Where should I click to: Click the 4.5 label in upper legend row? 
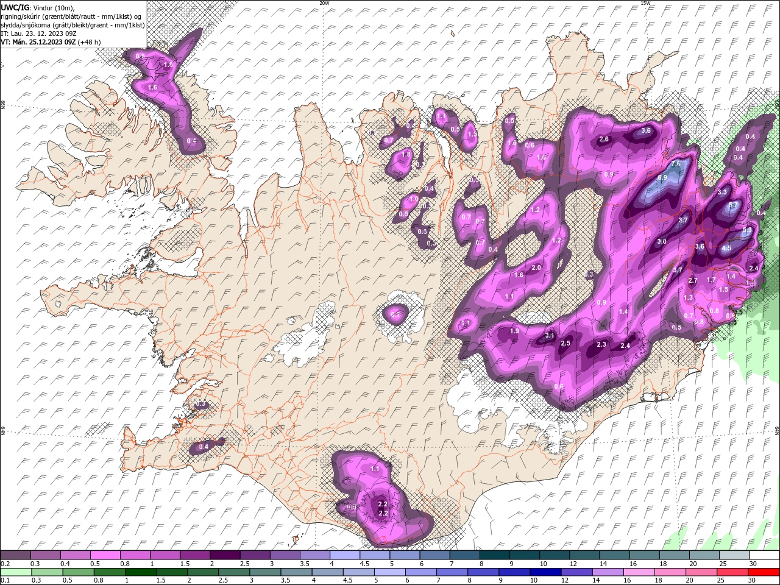click(364, 564)
